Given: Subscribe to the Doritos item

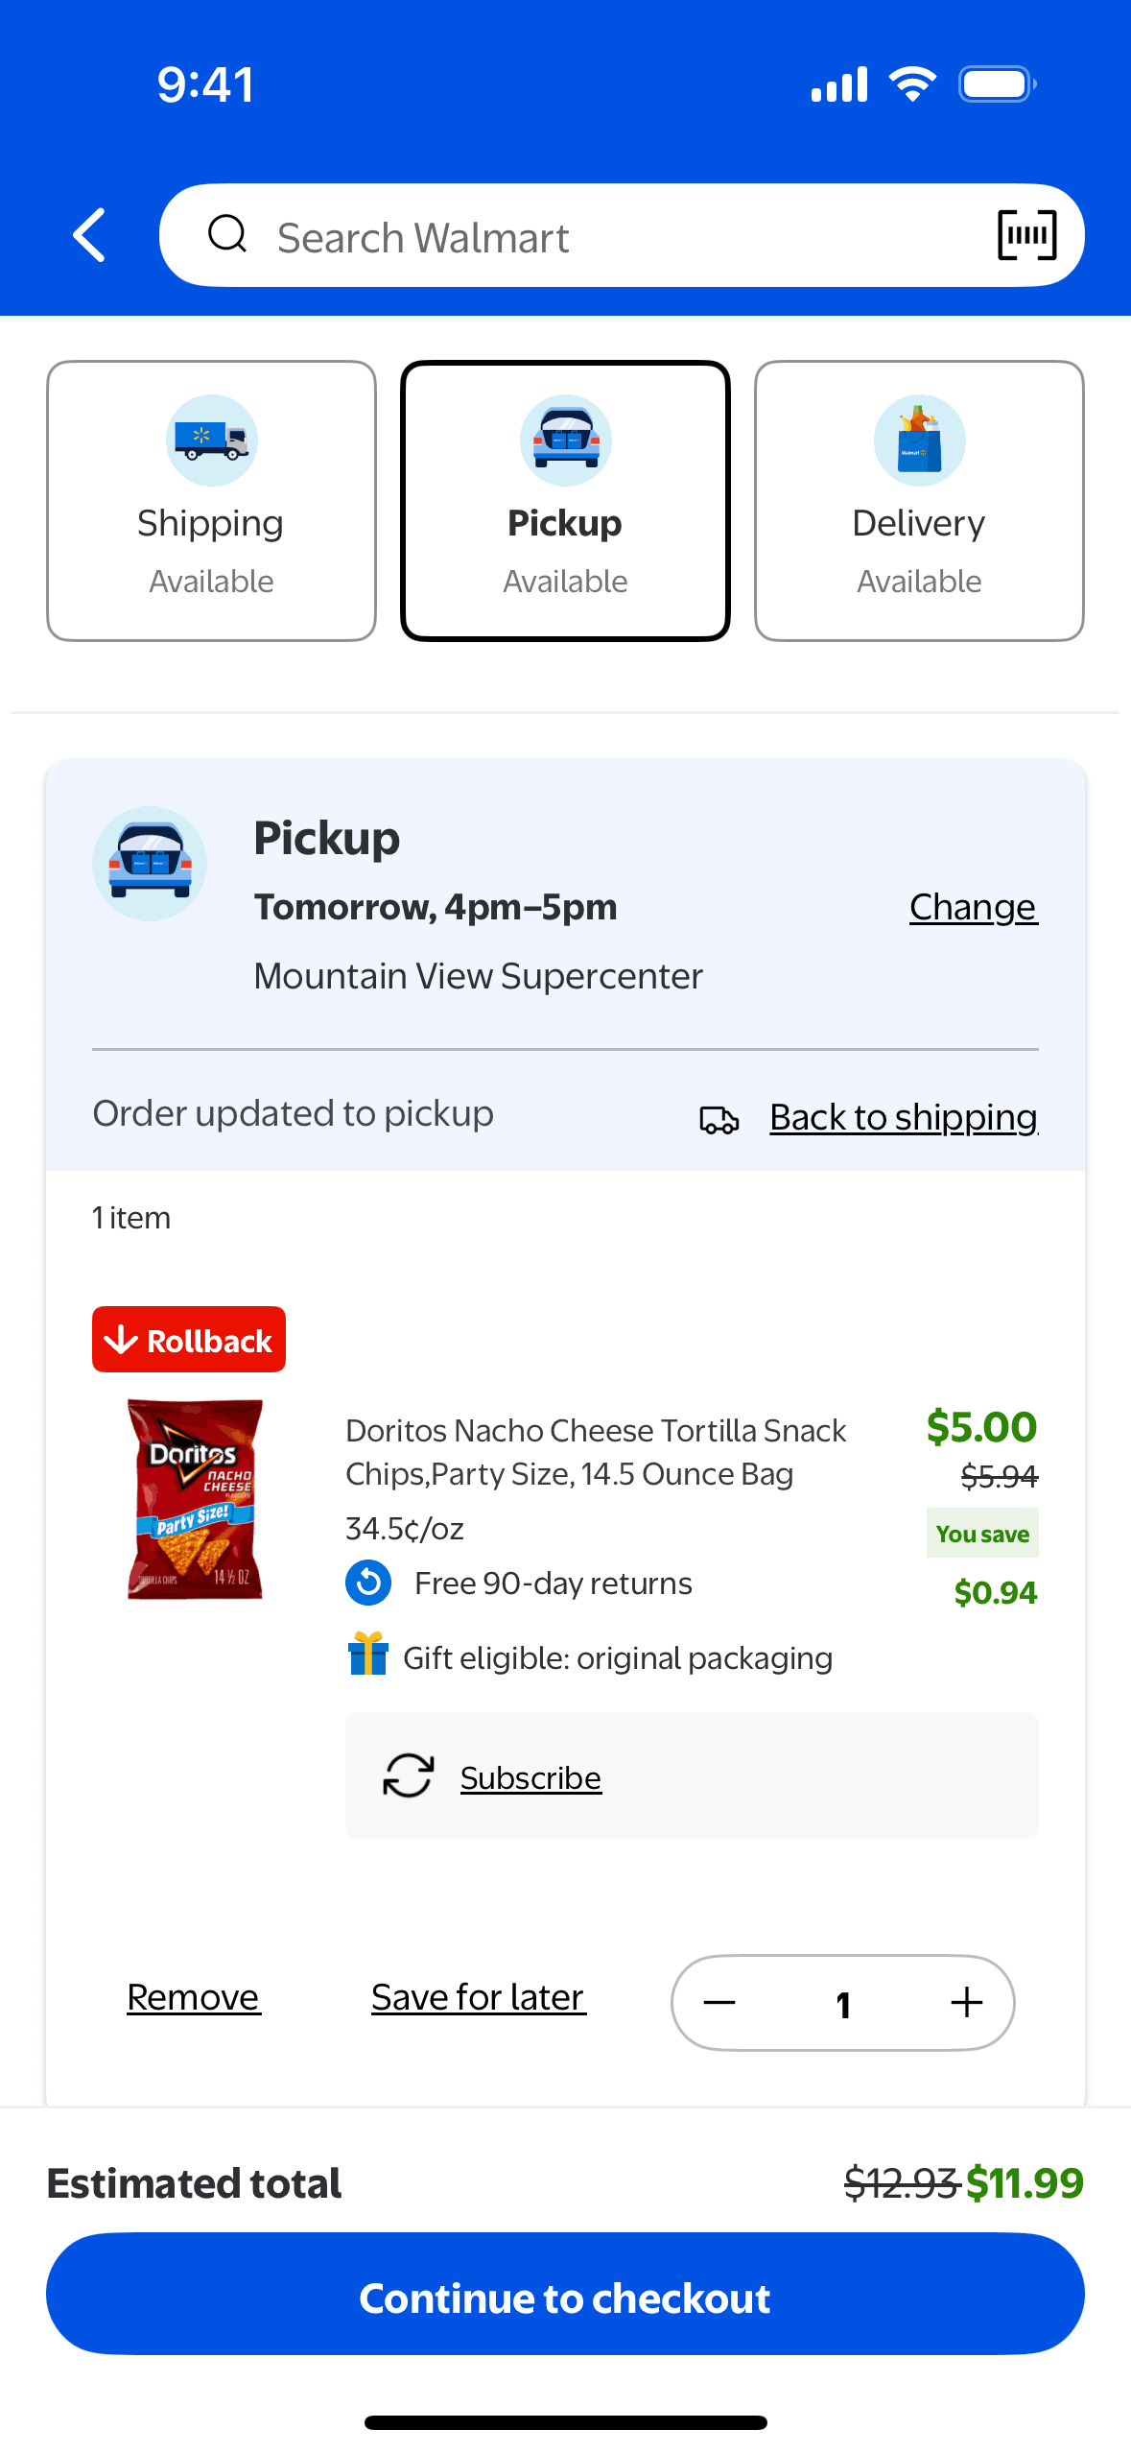Looking at the screenshot, I should tap(530, 1777).
